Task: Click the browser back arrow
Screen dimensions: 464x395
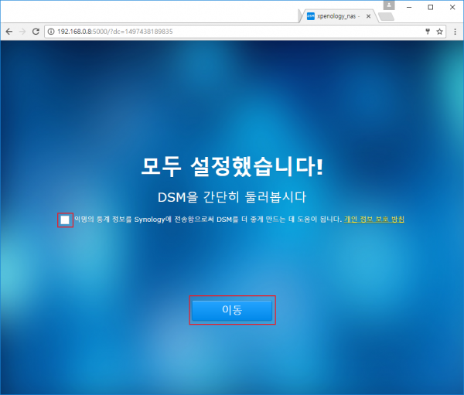Action: pos(9,32)
